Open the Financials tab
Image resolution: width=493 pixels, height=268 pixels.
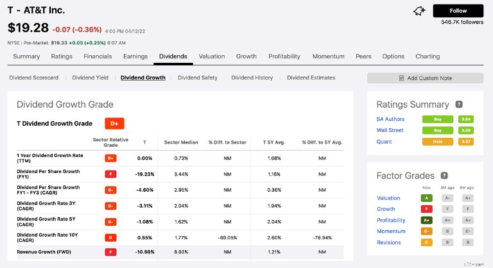tap(98, 56)
